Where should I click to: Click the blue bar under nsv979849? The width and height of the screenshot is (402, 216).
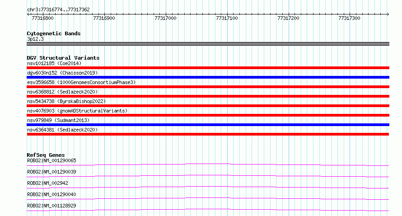[208, 125]
